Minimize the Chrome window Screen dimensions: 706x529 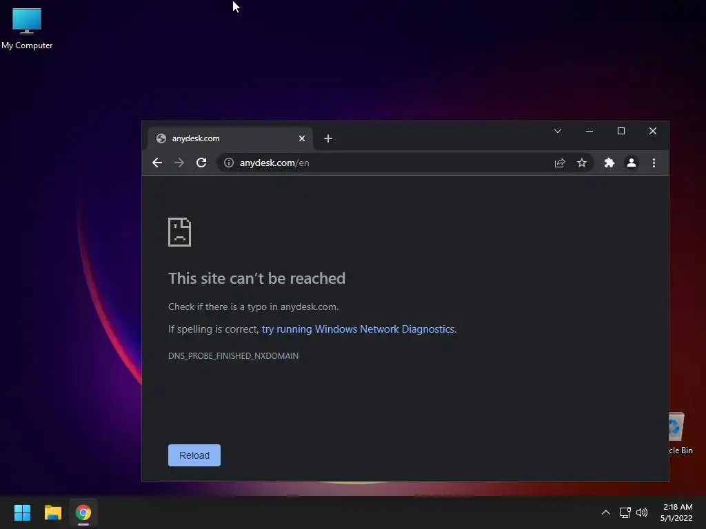[589, 131]
